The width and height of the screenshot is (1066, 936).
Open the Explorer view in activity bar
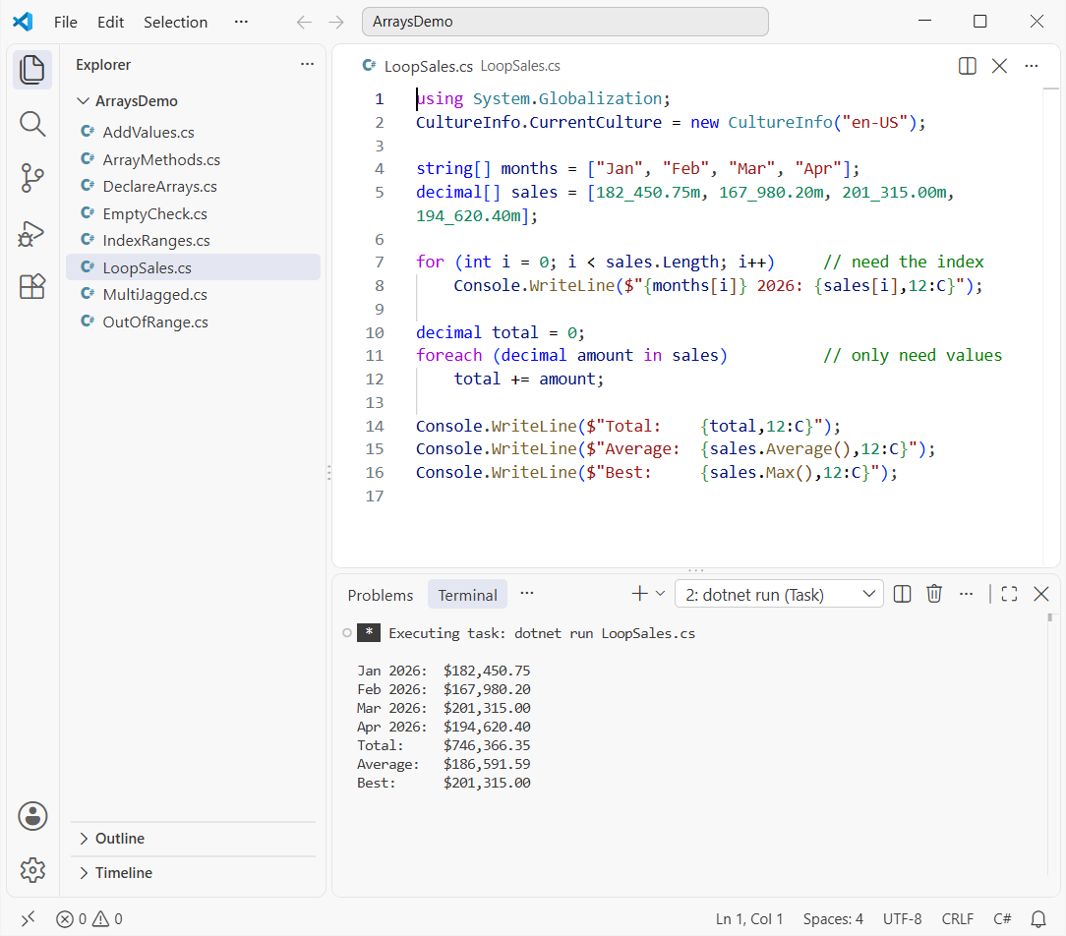pos(31,70)
